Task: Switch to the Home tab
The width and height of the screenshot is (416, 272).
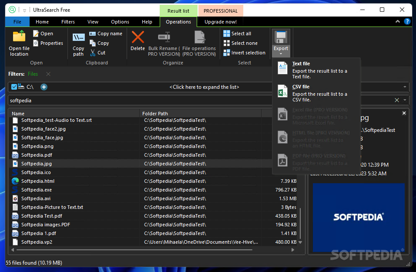Action: coord(42,22)
